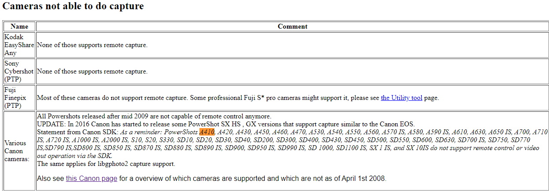Image resolution: width=549 pixels, height=191 pixels.
Task: Click the libgphoto2 capture support sentence
Action: (x=106, y=164)
